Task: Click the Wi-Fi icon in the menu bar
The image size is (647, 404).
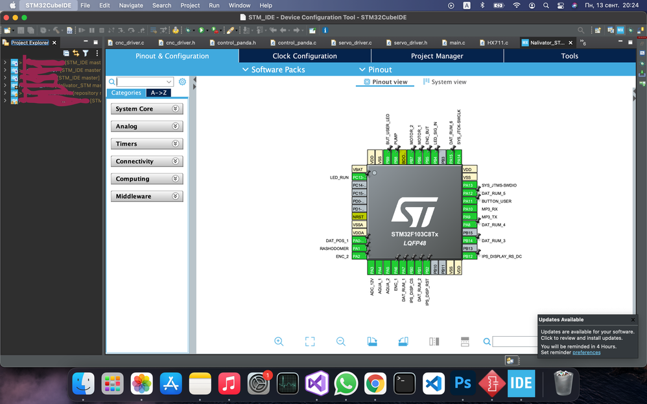Action: 516,5
